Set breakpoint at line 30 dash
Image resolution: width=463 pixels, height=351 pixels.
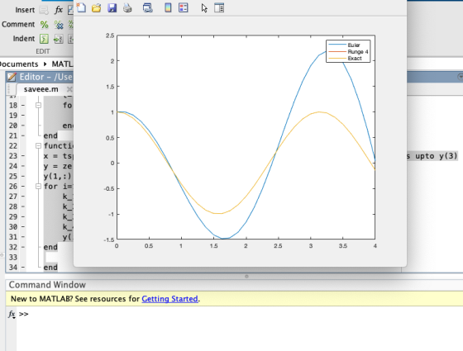click(23, 227)
